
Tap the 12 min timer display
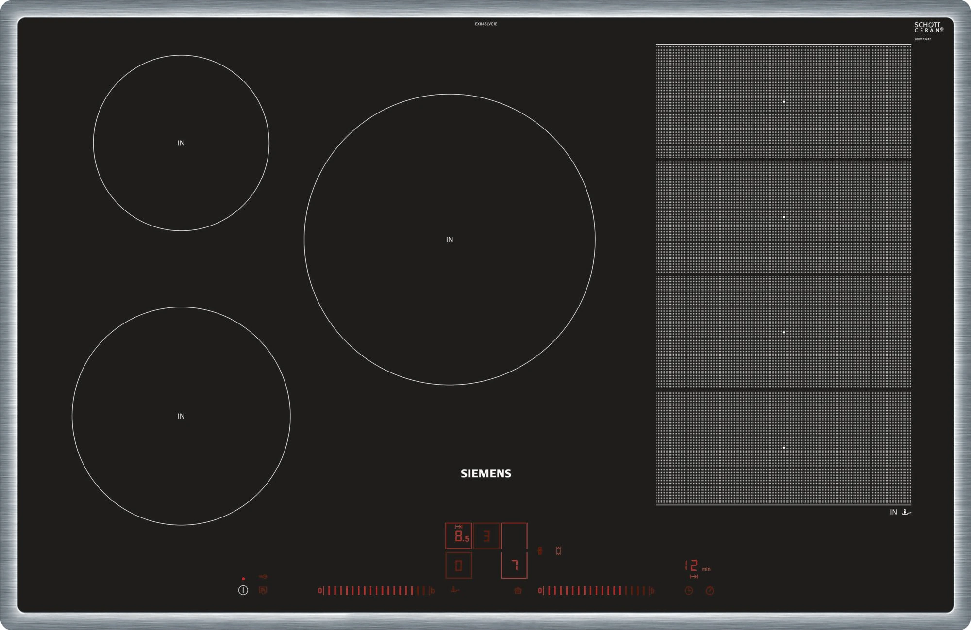691,565
